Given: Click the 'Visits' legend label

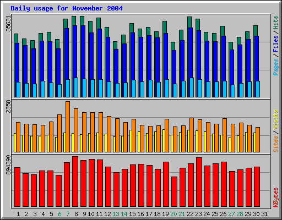Looking at the screenshot, I should pyautogui.click(x=276, y=119).
